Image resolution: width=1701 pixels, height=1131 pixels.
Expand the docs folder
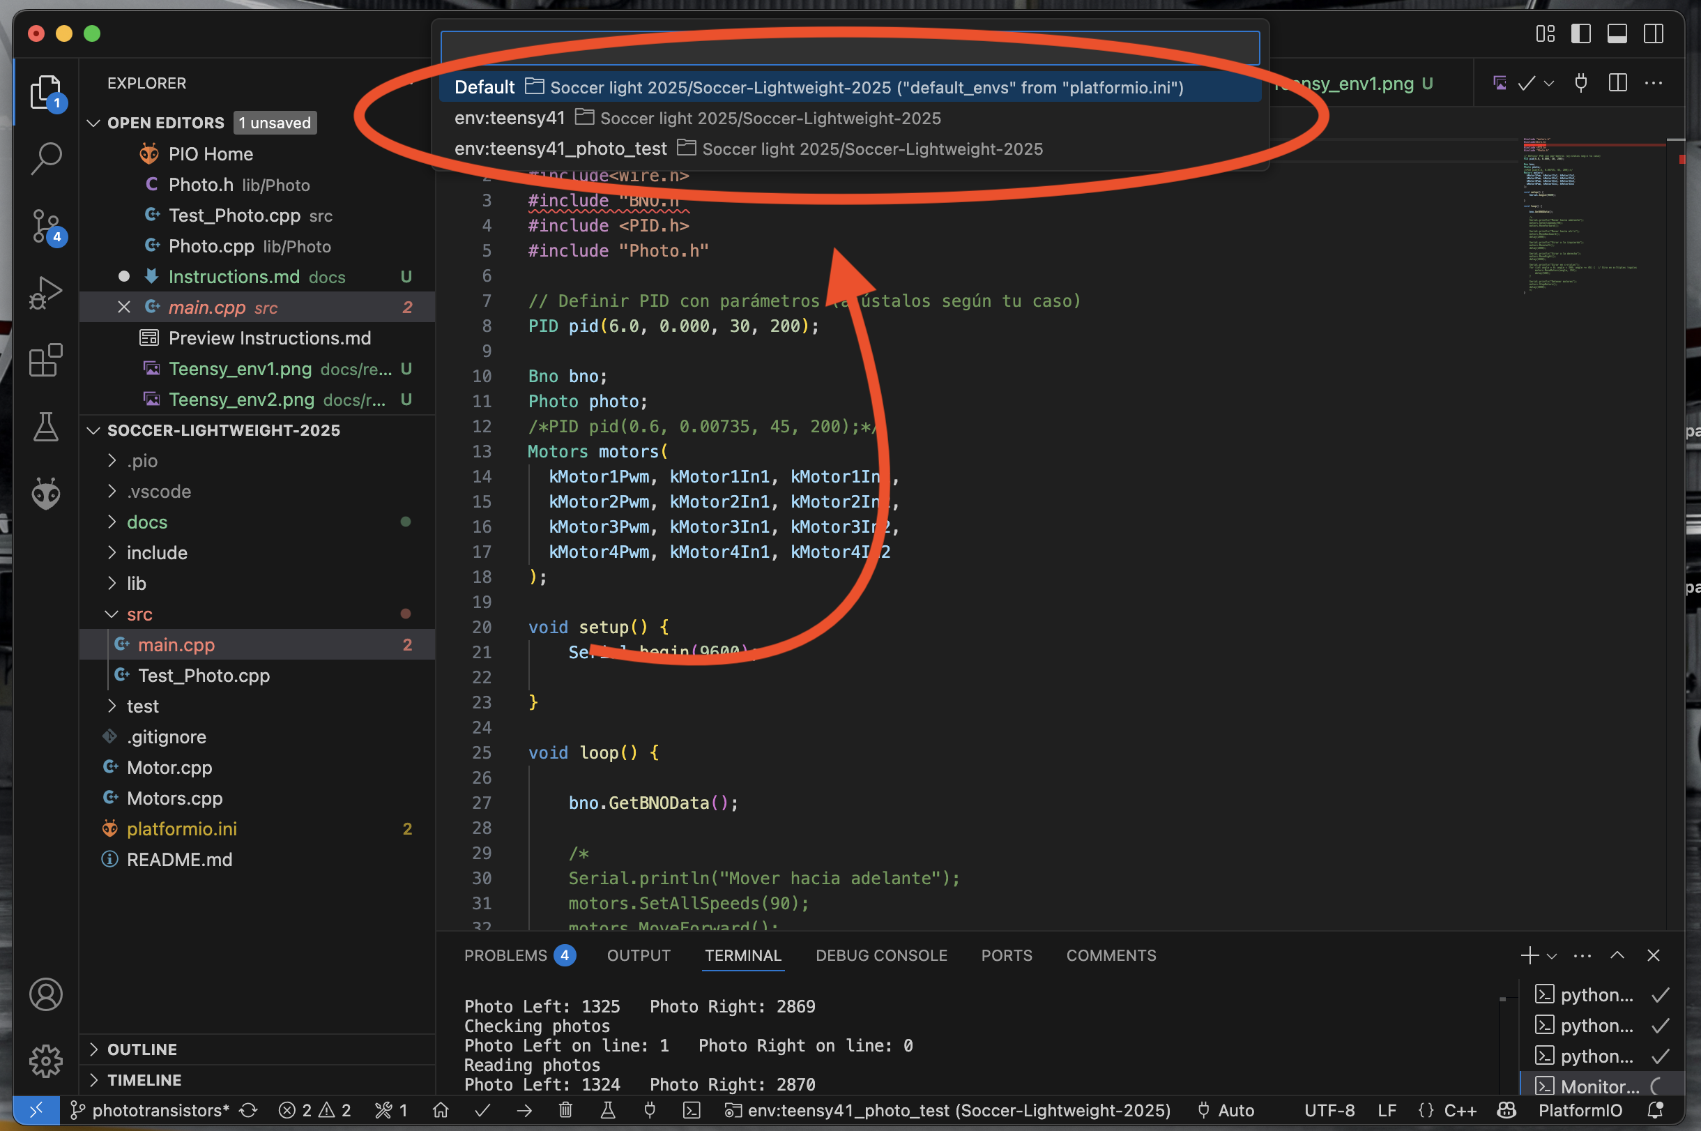tap(147, 522)
